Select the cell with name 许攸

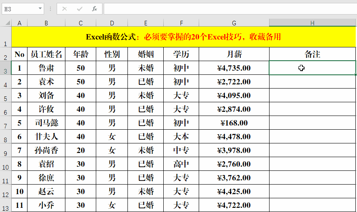tap(46, 109)
